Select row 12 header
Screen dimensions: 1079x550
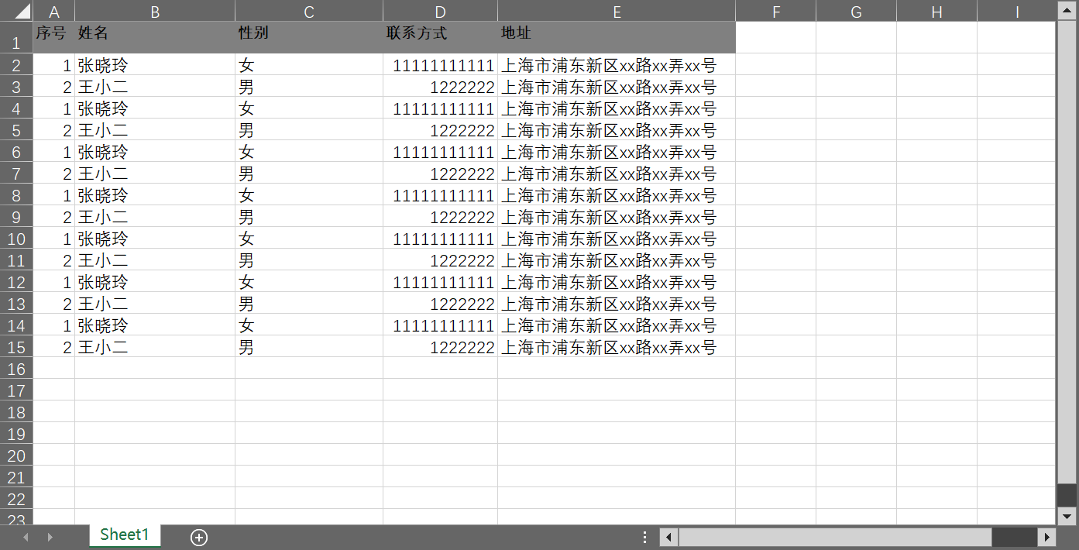(16, 281)
